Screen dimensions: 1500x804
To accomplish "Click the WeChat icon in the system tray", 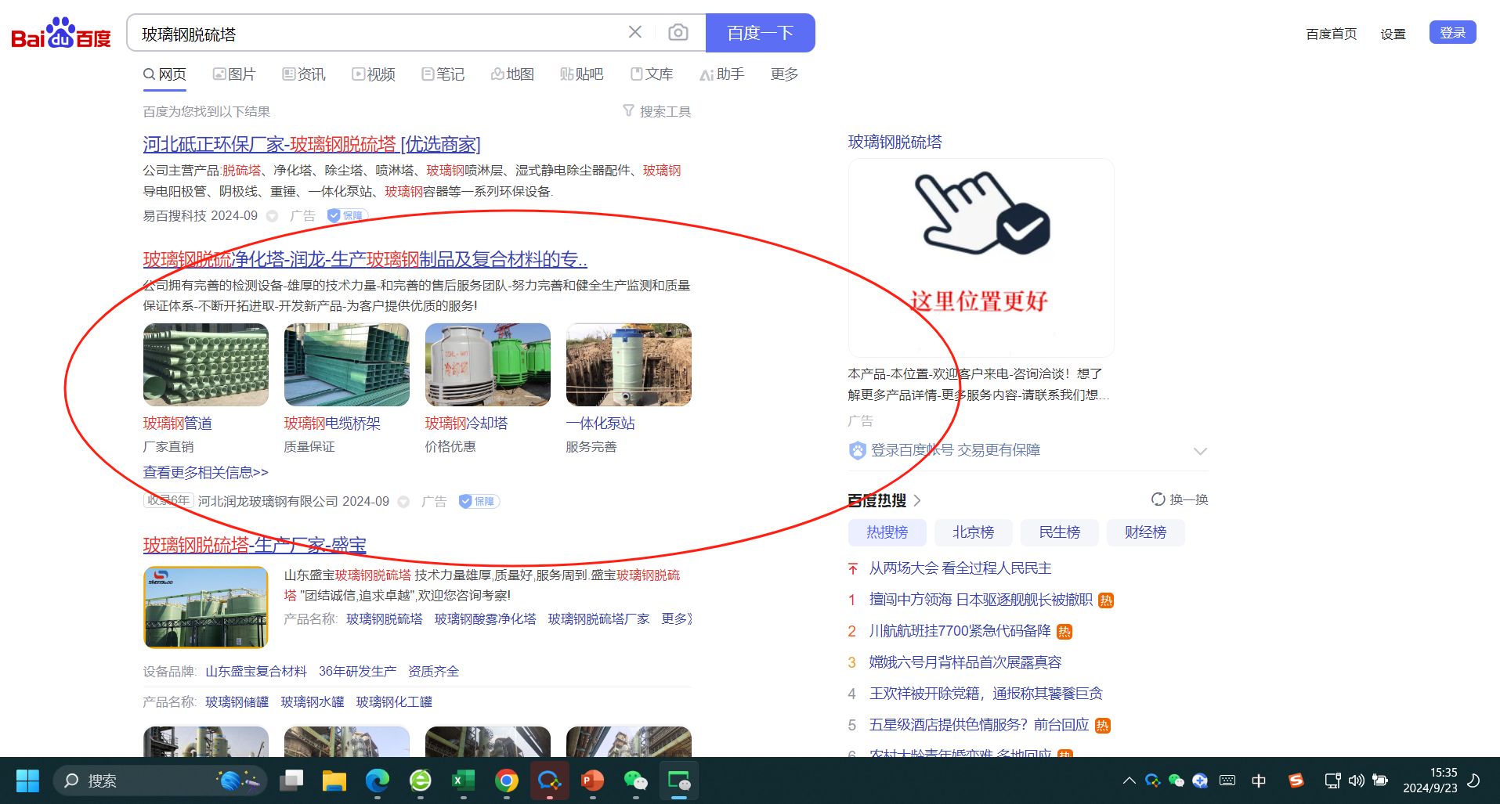I will (1176, 781).
